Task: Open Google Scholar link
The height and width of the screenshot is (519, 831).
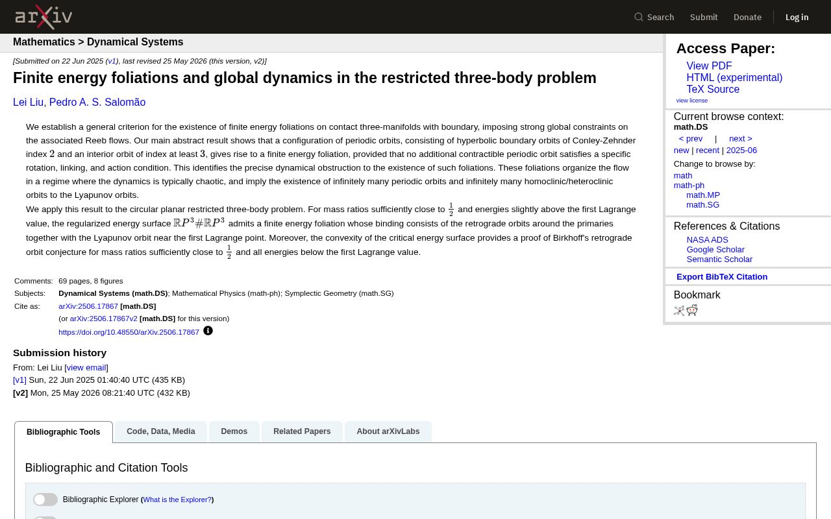Action: coord(715,250)
